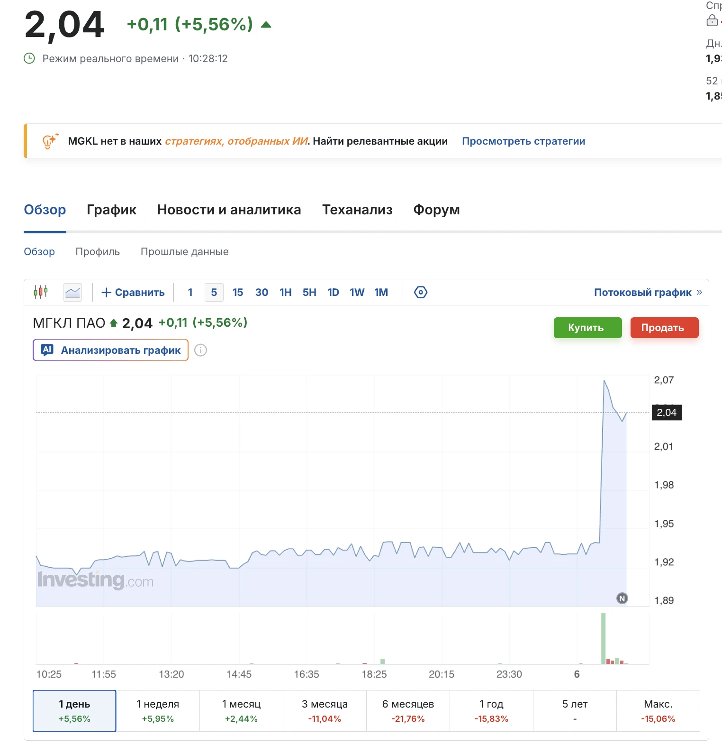This screenshot has width=722, height=755.
Task: Select the 1 год period
Action: point(491,711)
